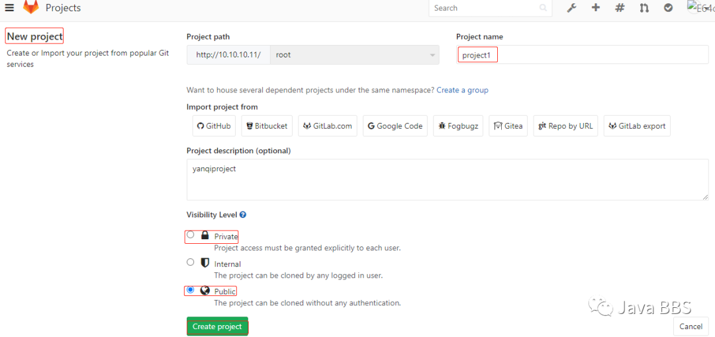
Task: Open the admin area wrench icon
Action: 572,8
